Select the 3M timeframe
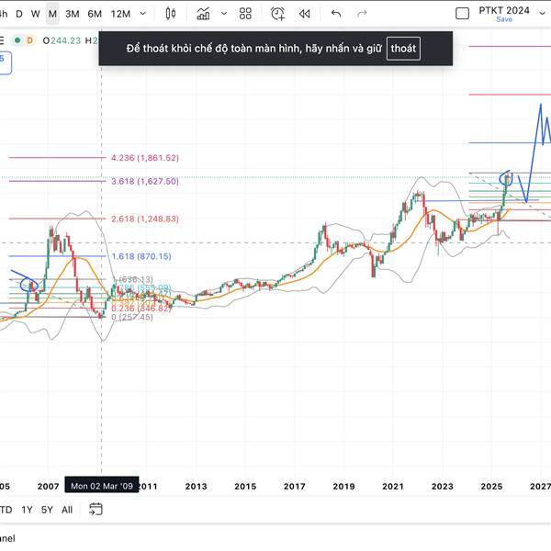The width and height of the screenshot is (551, 551). (x=73, y=14)
